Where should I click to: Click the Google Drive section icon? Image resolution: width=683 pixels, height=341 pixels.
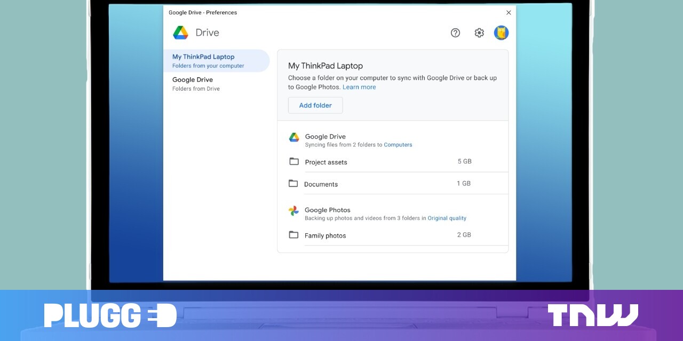(294, 137)
